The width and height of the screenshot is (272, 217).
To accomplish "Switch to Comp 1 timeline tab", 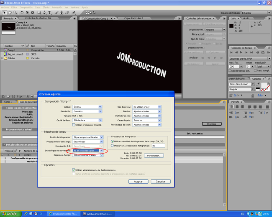I will tap(8, 102).
